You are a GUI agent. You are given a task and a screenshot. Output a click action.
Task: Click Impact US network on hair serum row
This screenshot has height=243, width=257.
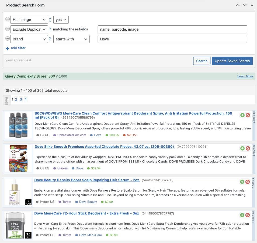pyautogui.click(x=47, y=202)
